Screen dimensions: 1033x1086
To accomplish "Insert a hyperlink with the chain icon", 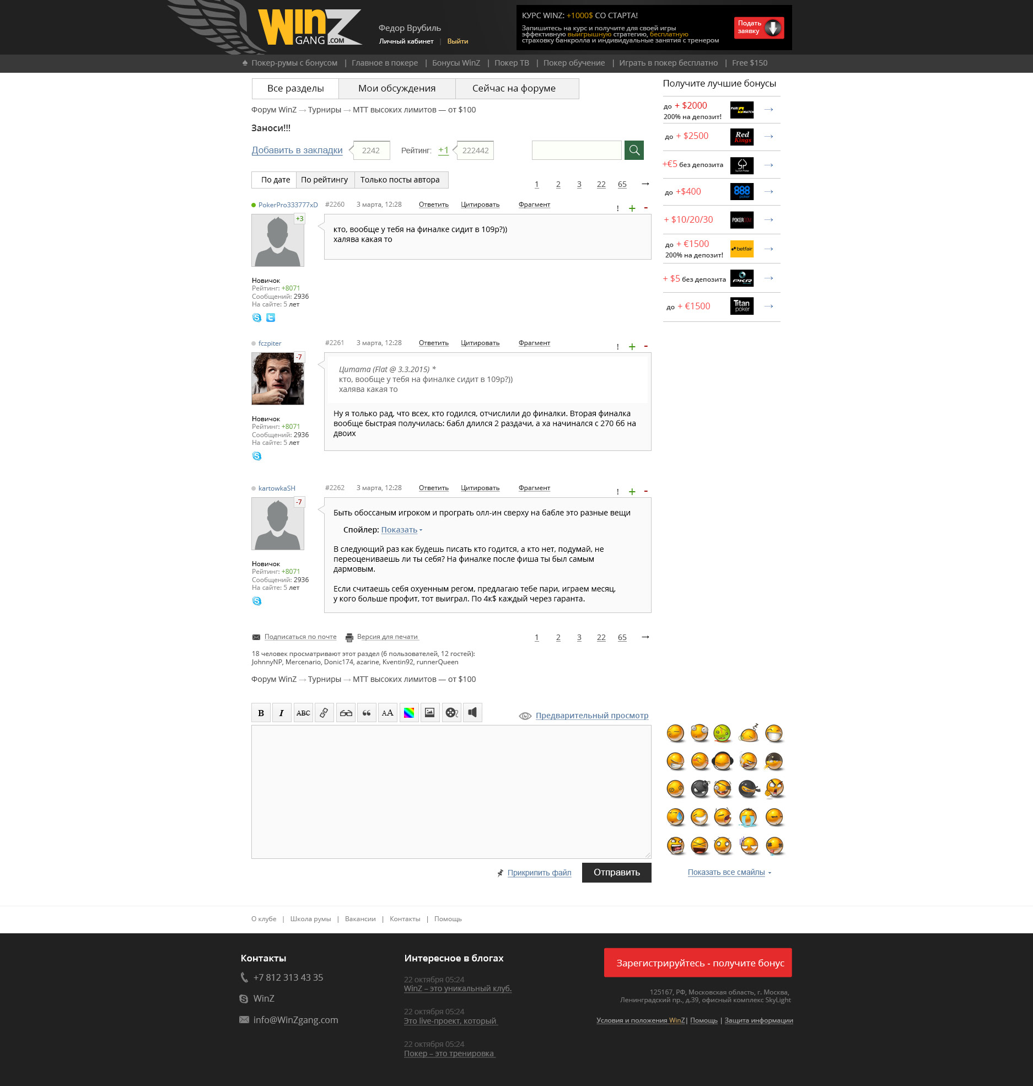I will pyautogui.click(x=324, y=713).
